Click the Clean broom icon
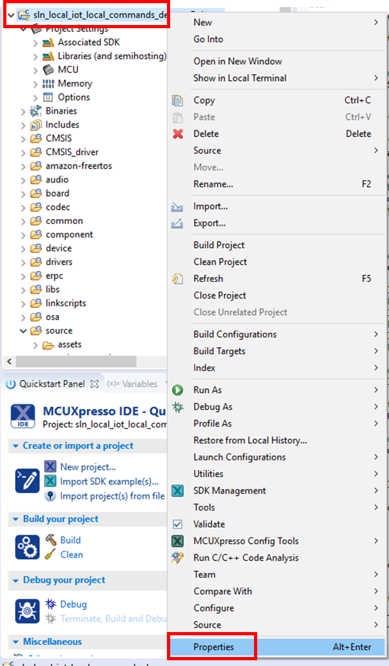This screenshot has height=666, width=389. tap(51, 555)
